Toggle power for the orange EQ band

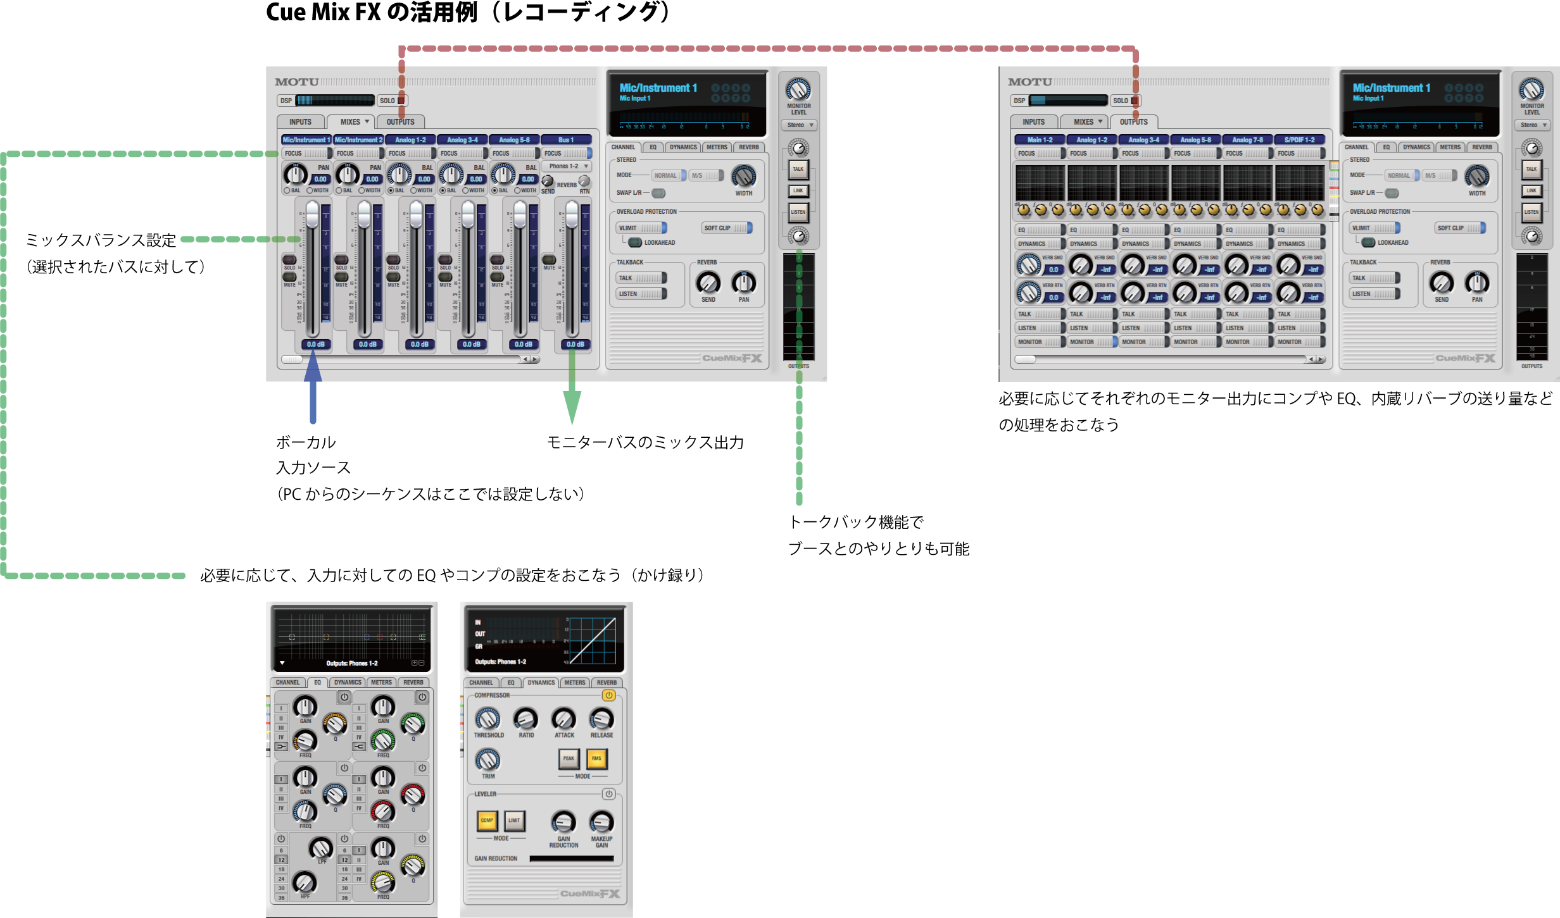point(344,697)
